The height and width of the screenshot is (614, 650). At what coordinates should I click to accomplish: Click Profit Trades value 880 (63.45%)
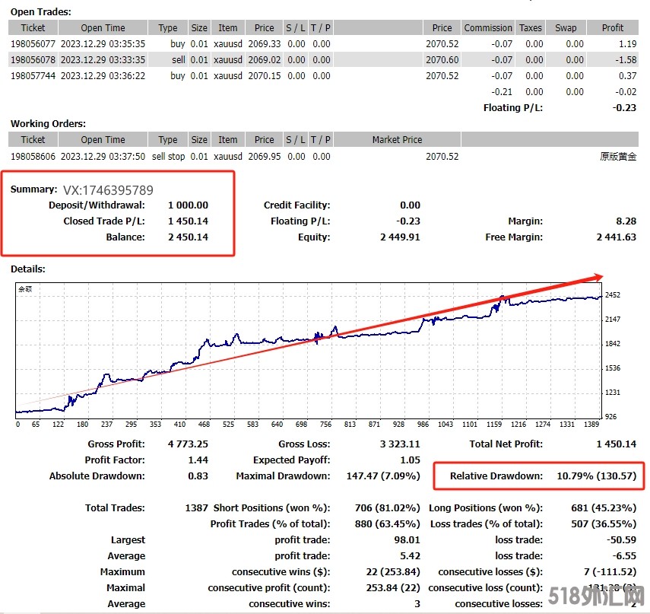pos(388,524)
